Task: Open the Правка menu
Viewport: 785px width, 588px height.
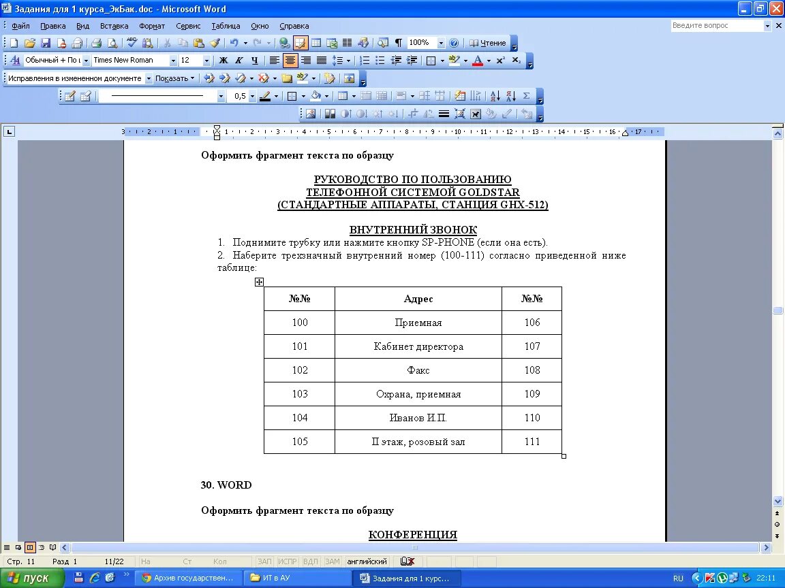Action: coord(52,26)
